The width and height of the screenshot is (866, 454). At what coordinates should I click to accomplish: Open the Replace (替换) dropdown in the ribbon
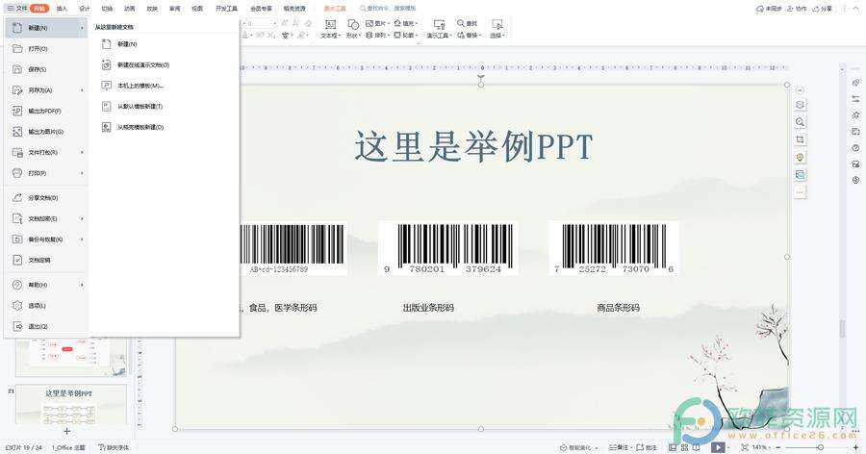pyautogui.click(x=470, y=35)
